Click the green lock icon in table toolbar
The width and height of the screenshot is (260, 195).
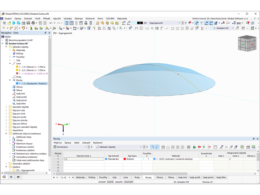tap(195, 147)
